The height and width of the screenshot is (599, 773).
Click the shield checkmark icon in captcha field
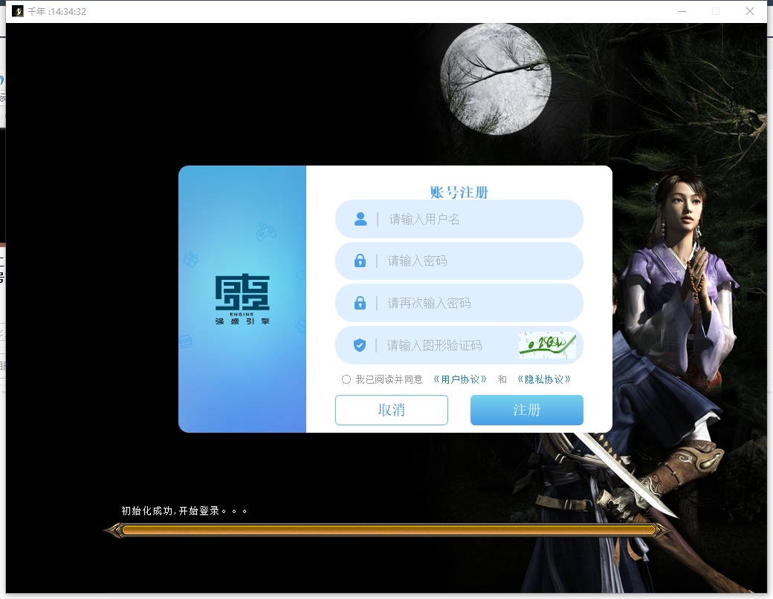(360, 345)
